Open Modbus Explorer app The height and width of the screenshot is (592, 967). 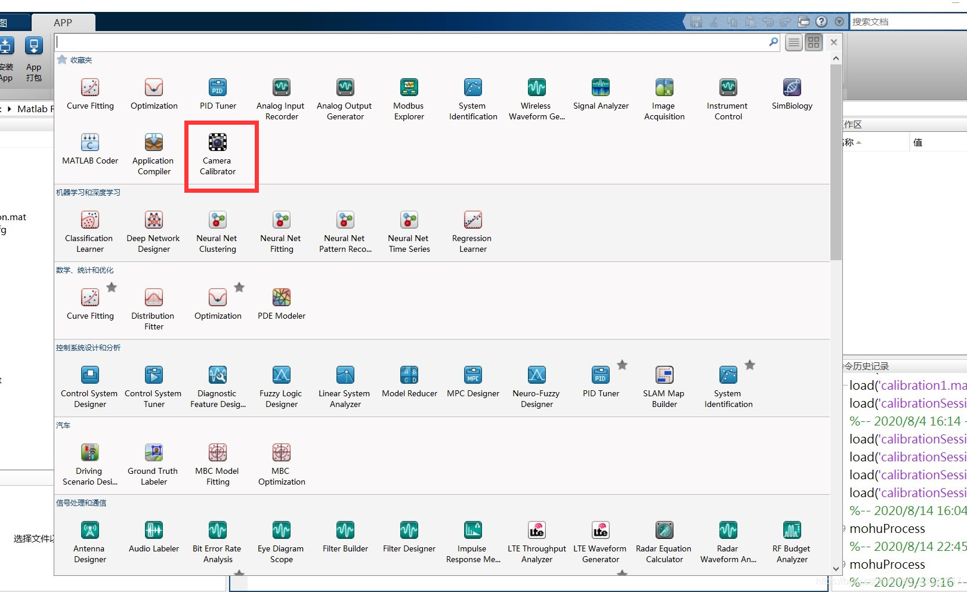[409, 99]
